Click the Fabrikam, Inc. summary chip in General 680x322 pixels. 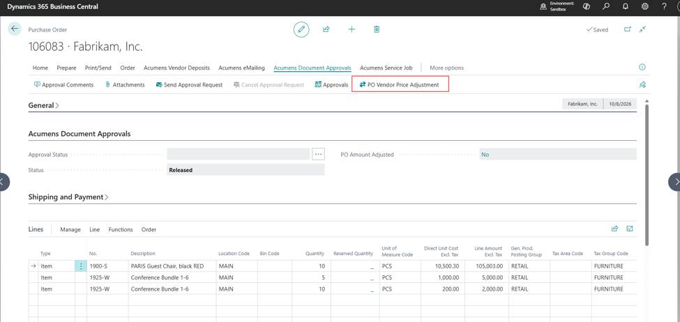(x=582, y=104)
